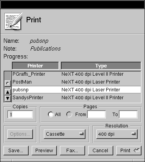
Task: Click the Save... button
Action: click(x=16, y=151)
